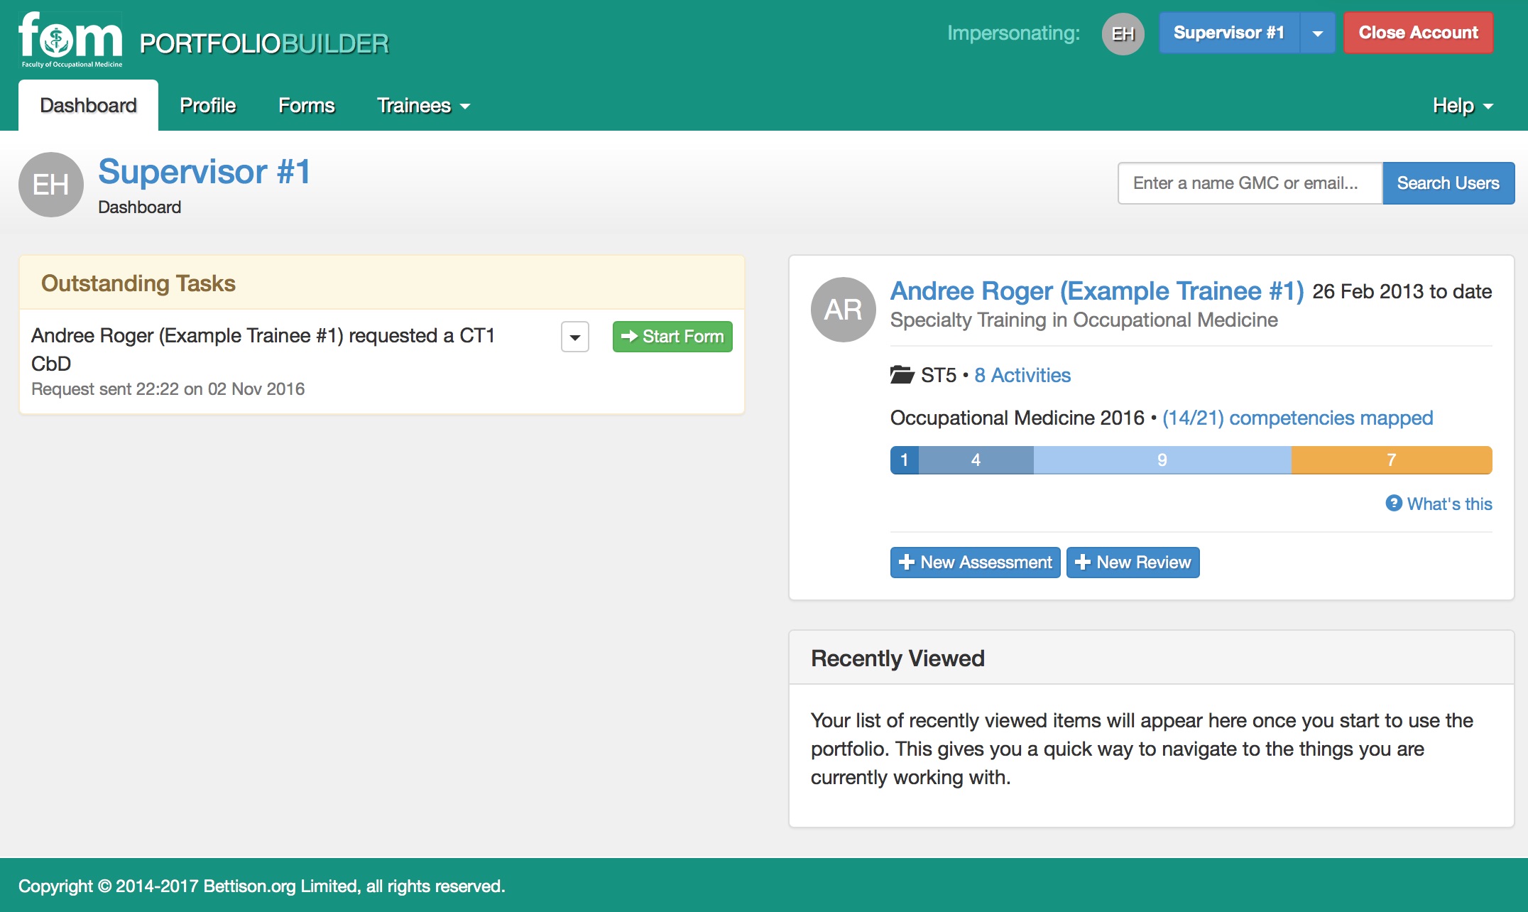
Task: Click the PORTFOLIOBUILDER title text
Action: coord(264,43)
